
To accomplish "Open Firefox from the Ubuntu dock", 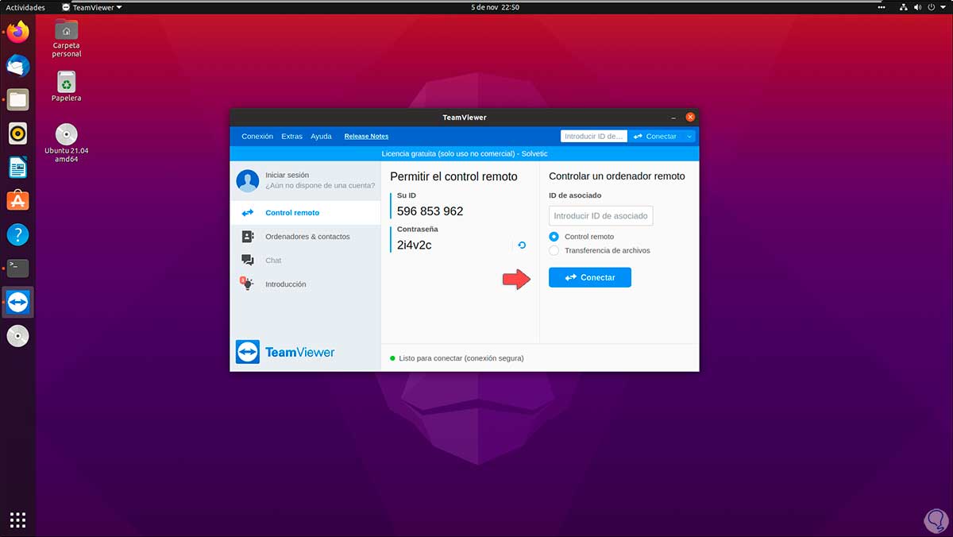I will (17, 32).
